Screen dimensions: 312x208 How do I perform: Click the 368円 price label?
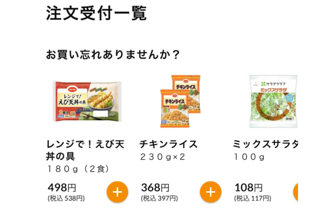click(155, 188)
